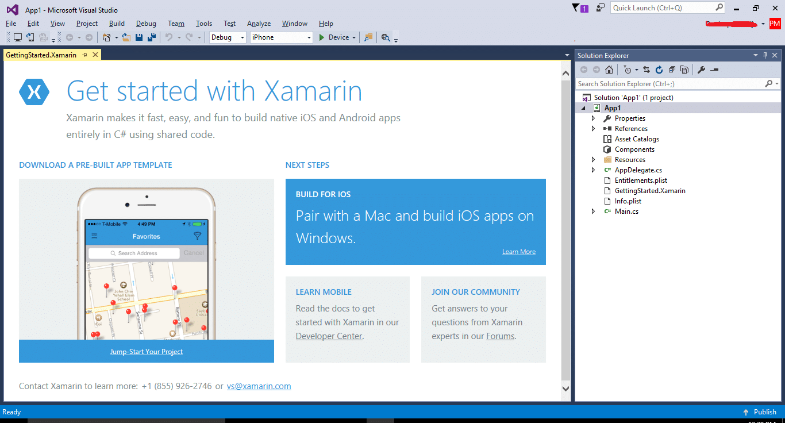The height and width of the screenshot is (423, 785).
Task: Start debugging with the green play icon
Action: pos(322,37)
